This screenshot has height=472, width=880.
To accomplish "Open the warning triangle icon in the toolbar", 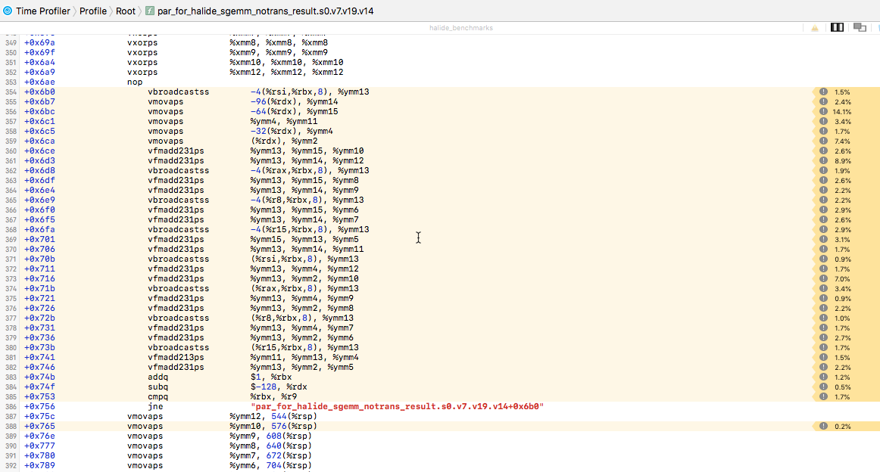I will (x=814, y=27).
